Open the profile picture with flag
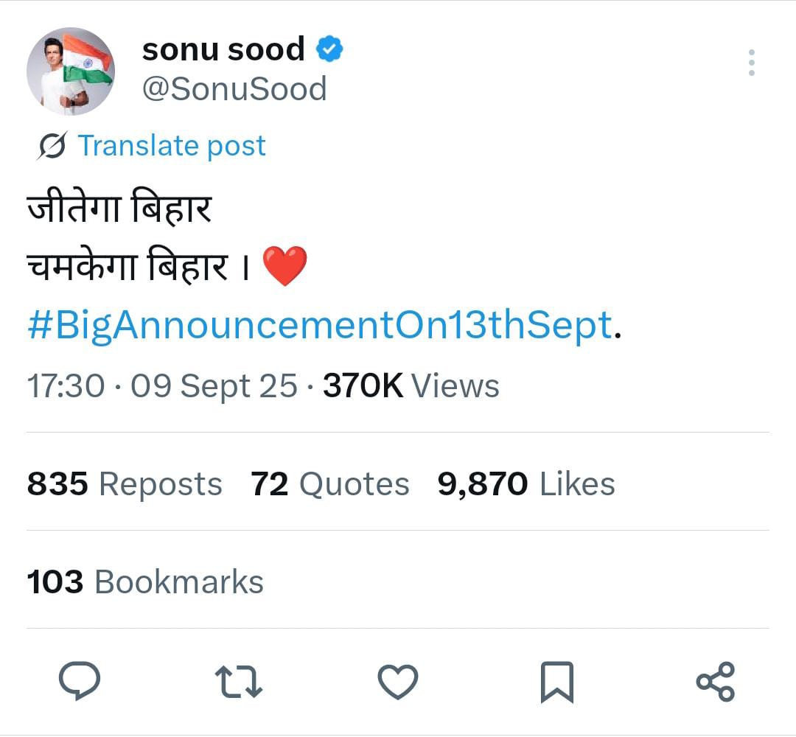796x737 pixels. [71, 71]
